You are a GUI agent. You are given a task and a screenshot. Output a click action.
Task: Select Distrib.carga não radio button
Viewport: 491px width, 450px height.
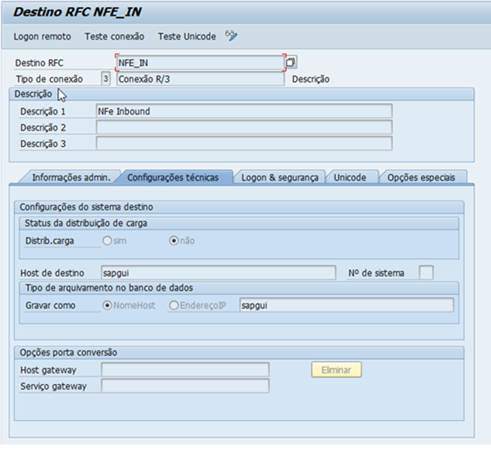pos(174,240)
